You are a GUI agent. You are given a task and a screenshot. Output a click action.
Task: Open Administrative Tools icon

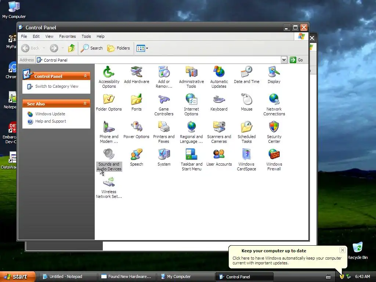coord(191,77)
